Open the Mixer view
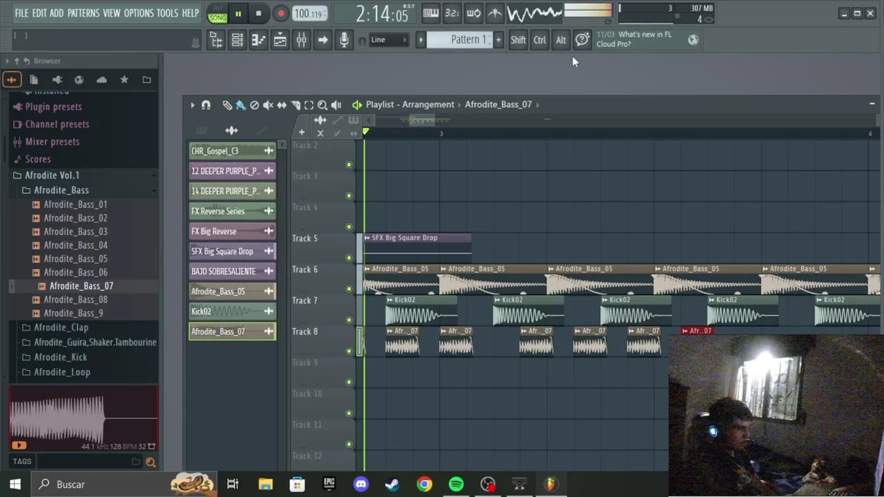 [301, 40]
